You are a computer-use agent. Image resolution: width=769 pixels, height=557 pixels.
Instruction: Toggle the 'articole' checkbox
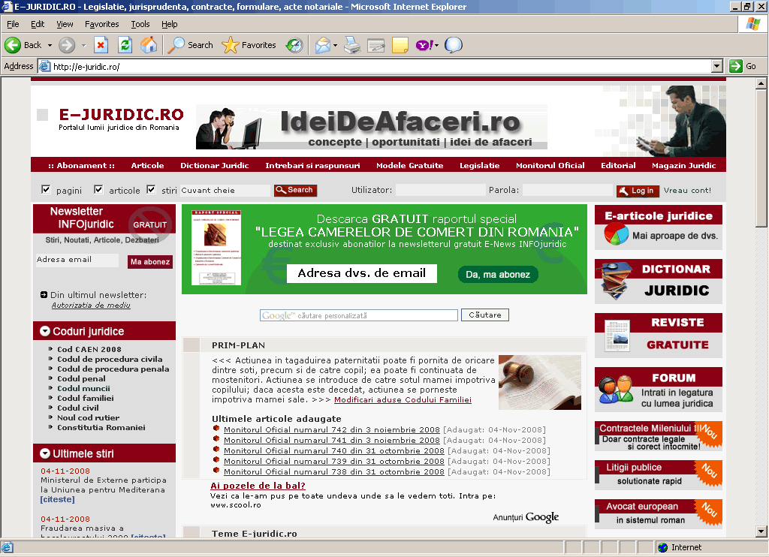point(98,189)
